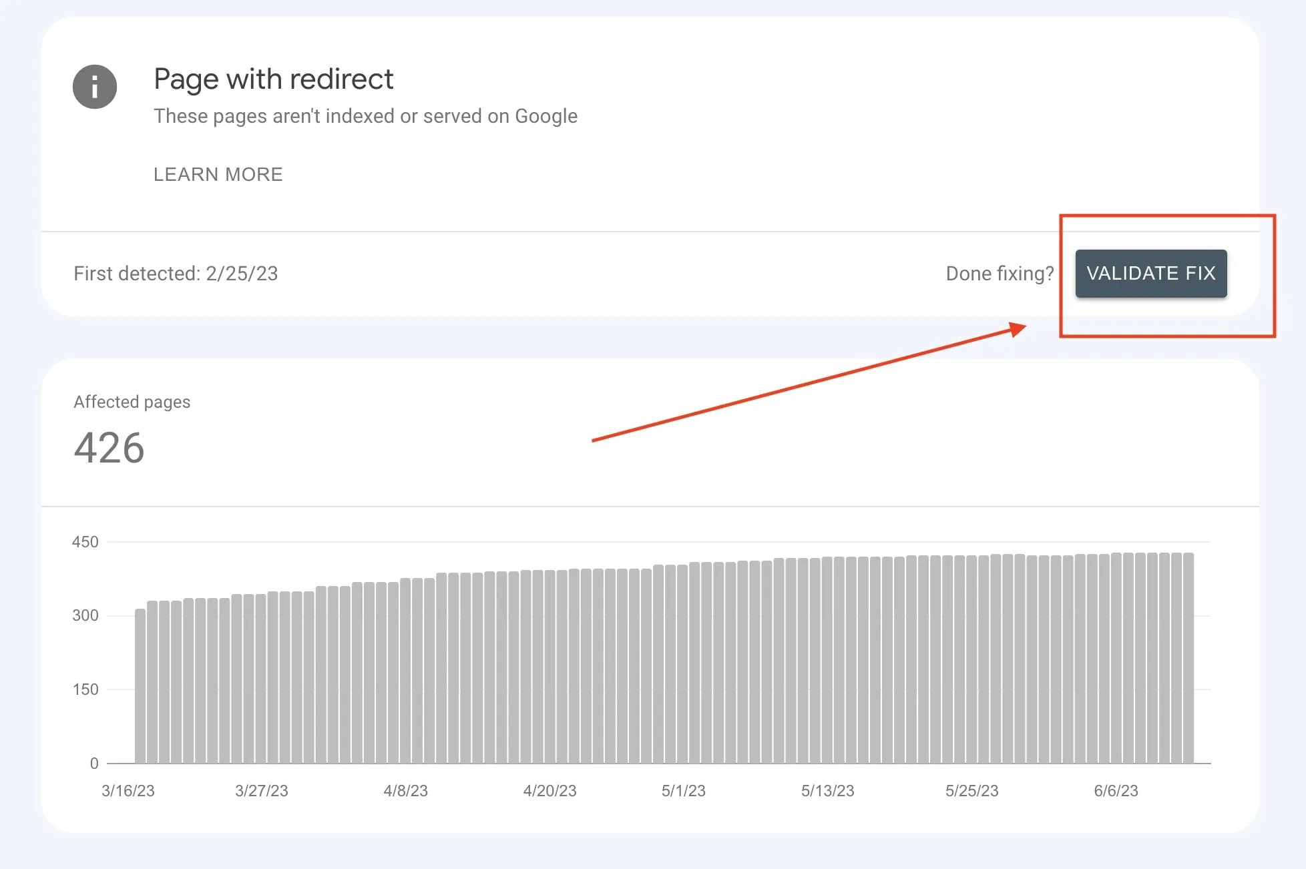Select the 4/20/23 date on chart axis

coord(550,791)
